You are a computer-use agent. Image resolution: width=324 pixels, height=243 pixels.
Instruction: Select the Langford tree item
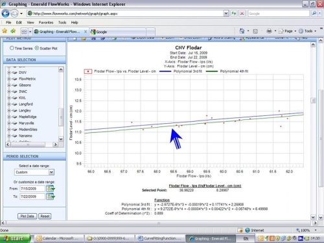pyautogui.click(x=26, y=104)
